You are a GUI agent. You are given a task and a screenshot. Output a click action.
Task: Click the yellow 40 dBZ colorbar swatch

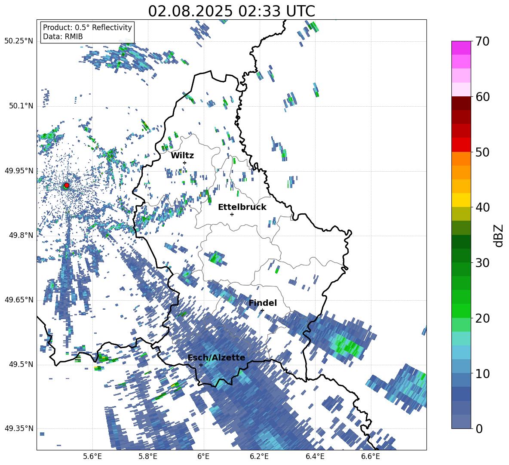point(461,200)
